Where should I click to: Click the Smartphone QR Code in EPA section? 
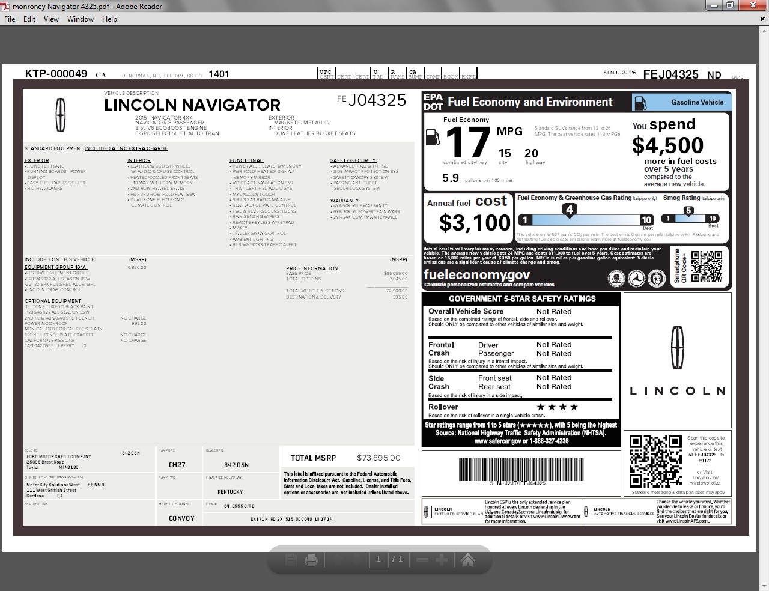tap(706, 266)
